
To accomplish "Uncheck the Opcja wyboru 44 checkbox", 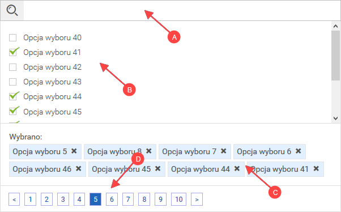I will coord(12,96).
